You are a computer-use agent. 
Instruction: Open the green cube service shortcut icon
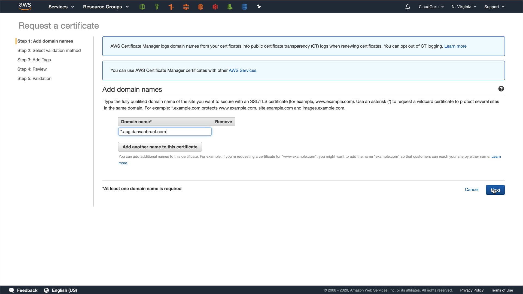[x=142, y=7]
